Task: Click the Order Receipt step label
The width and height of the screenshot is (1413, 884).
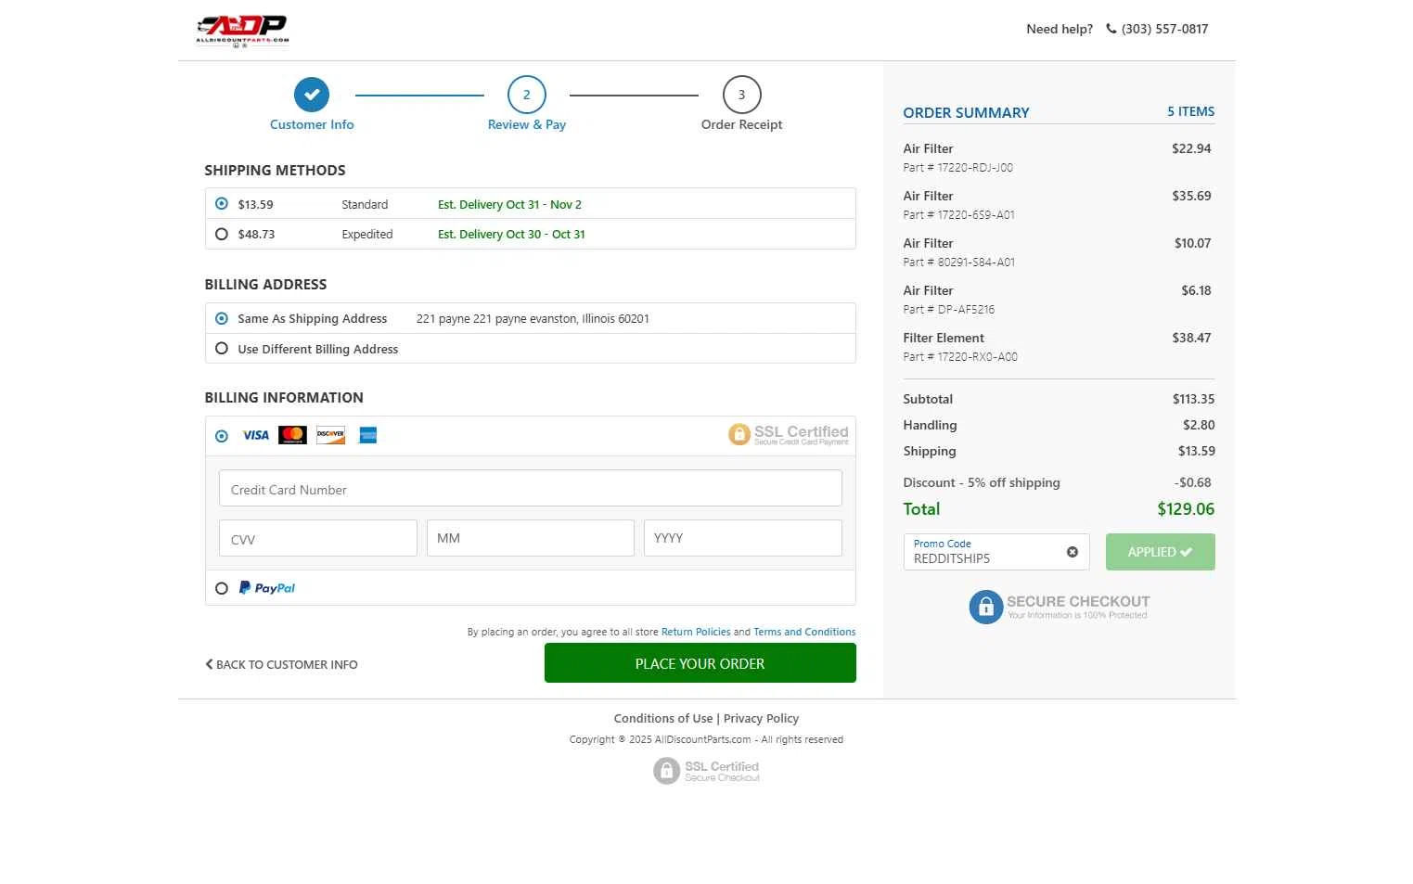Action: point(741,124)
